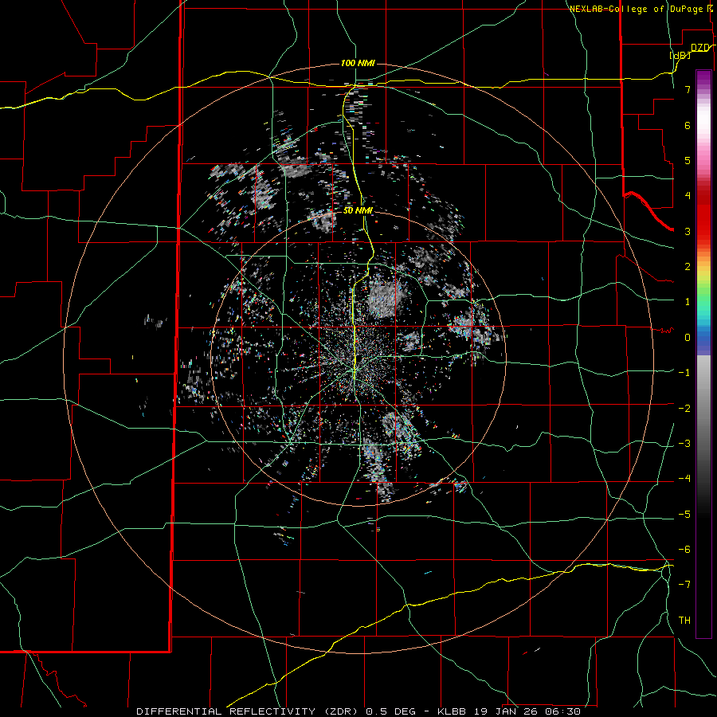Click the 50 NMI range ring label
This screenshot has width=717, height=717.
point(358,210)
